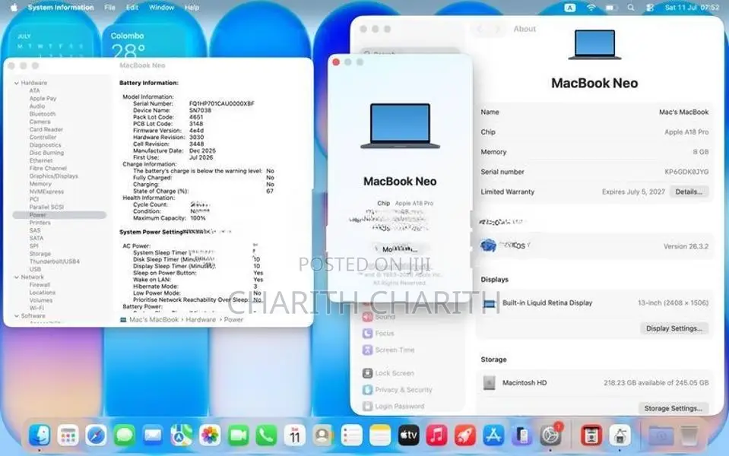Select Graphics/Displays in Hardware list

click(53, 176)
